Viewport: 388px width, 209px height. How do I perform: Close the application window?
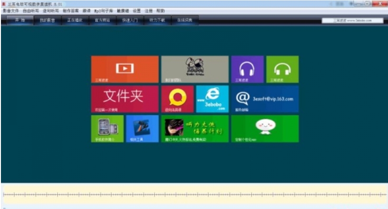pos(380,3)
